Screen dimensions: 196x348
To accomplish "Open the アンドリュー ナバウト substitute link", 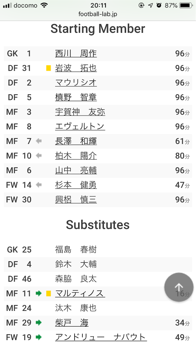I will tap(101, 337).
